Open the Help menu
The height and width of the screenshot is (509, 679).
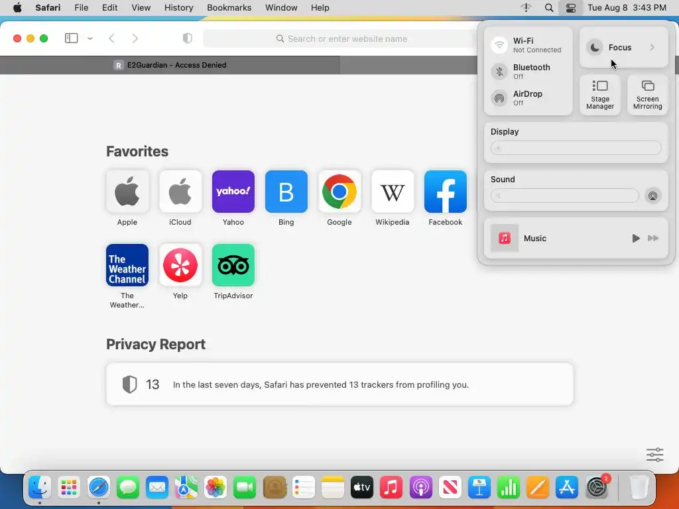[320, 8]
